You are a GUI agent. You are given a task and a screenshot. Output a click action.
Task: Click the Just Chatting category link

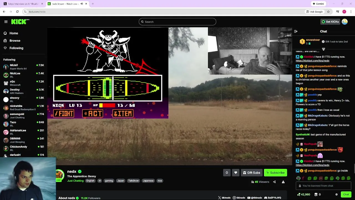coord(75,181)
